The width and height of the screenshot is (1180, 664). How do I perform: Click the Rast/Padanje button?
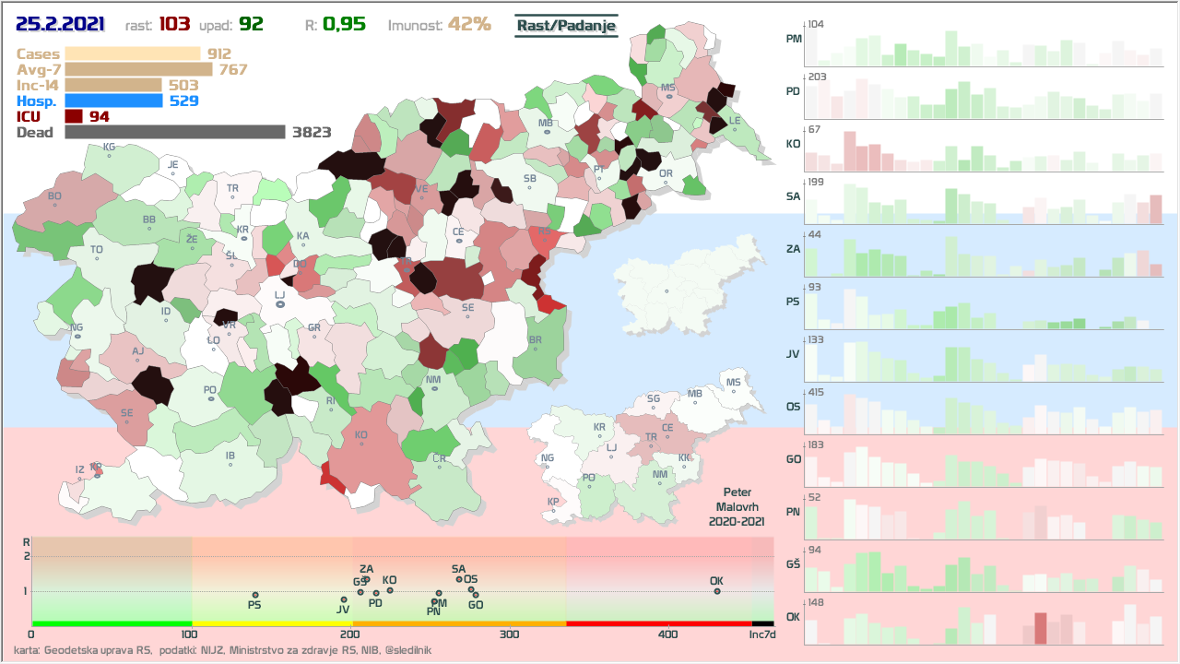pos(565,26)
